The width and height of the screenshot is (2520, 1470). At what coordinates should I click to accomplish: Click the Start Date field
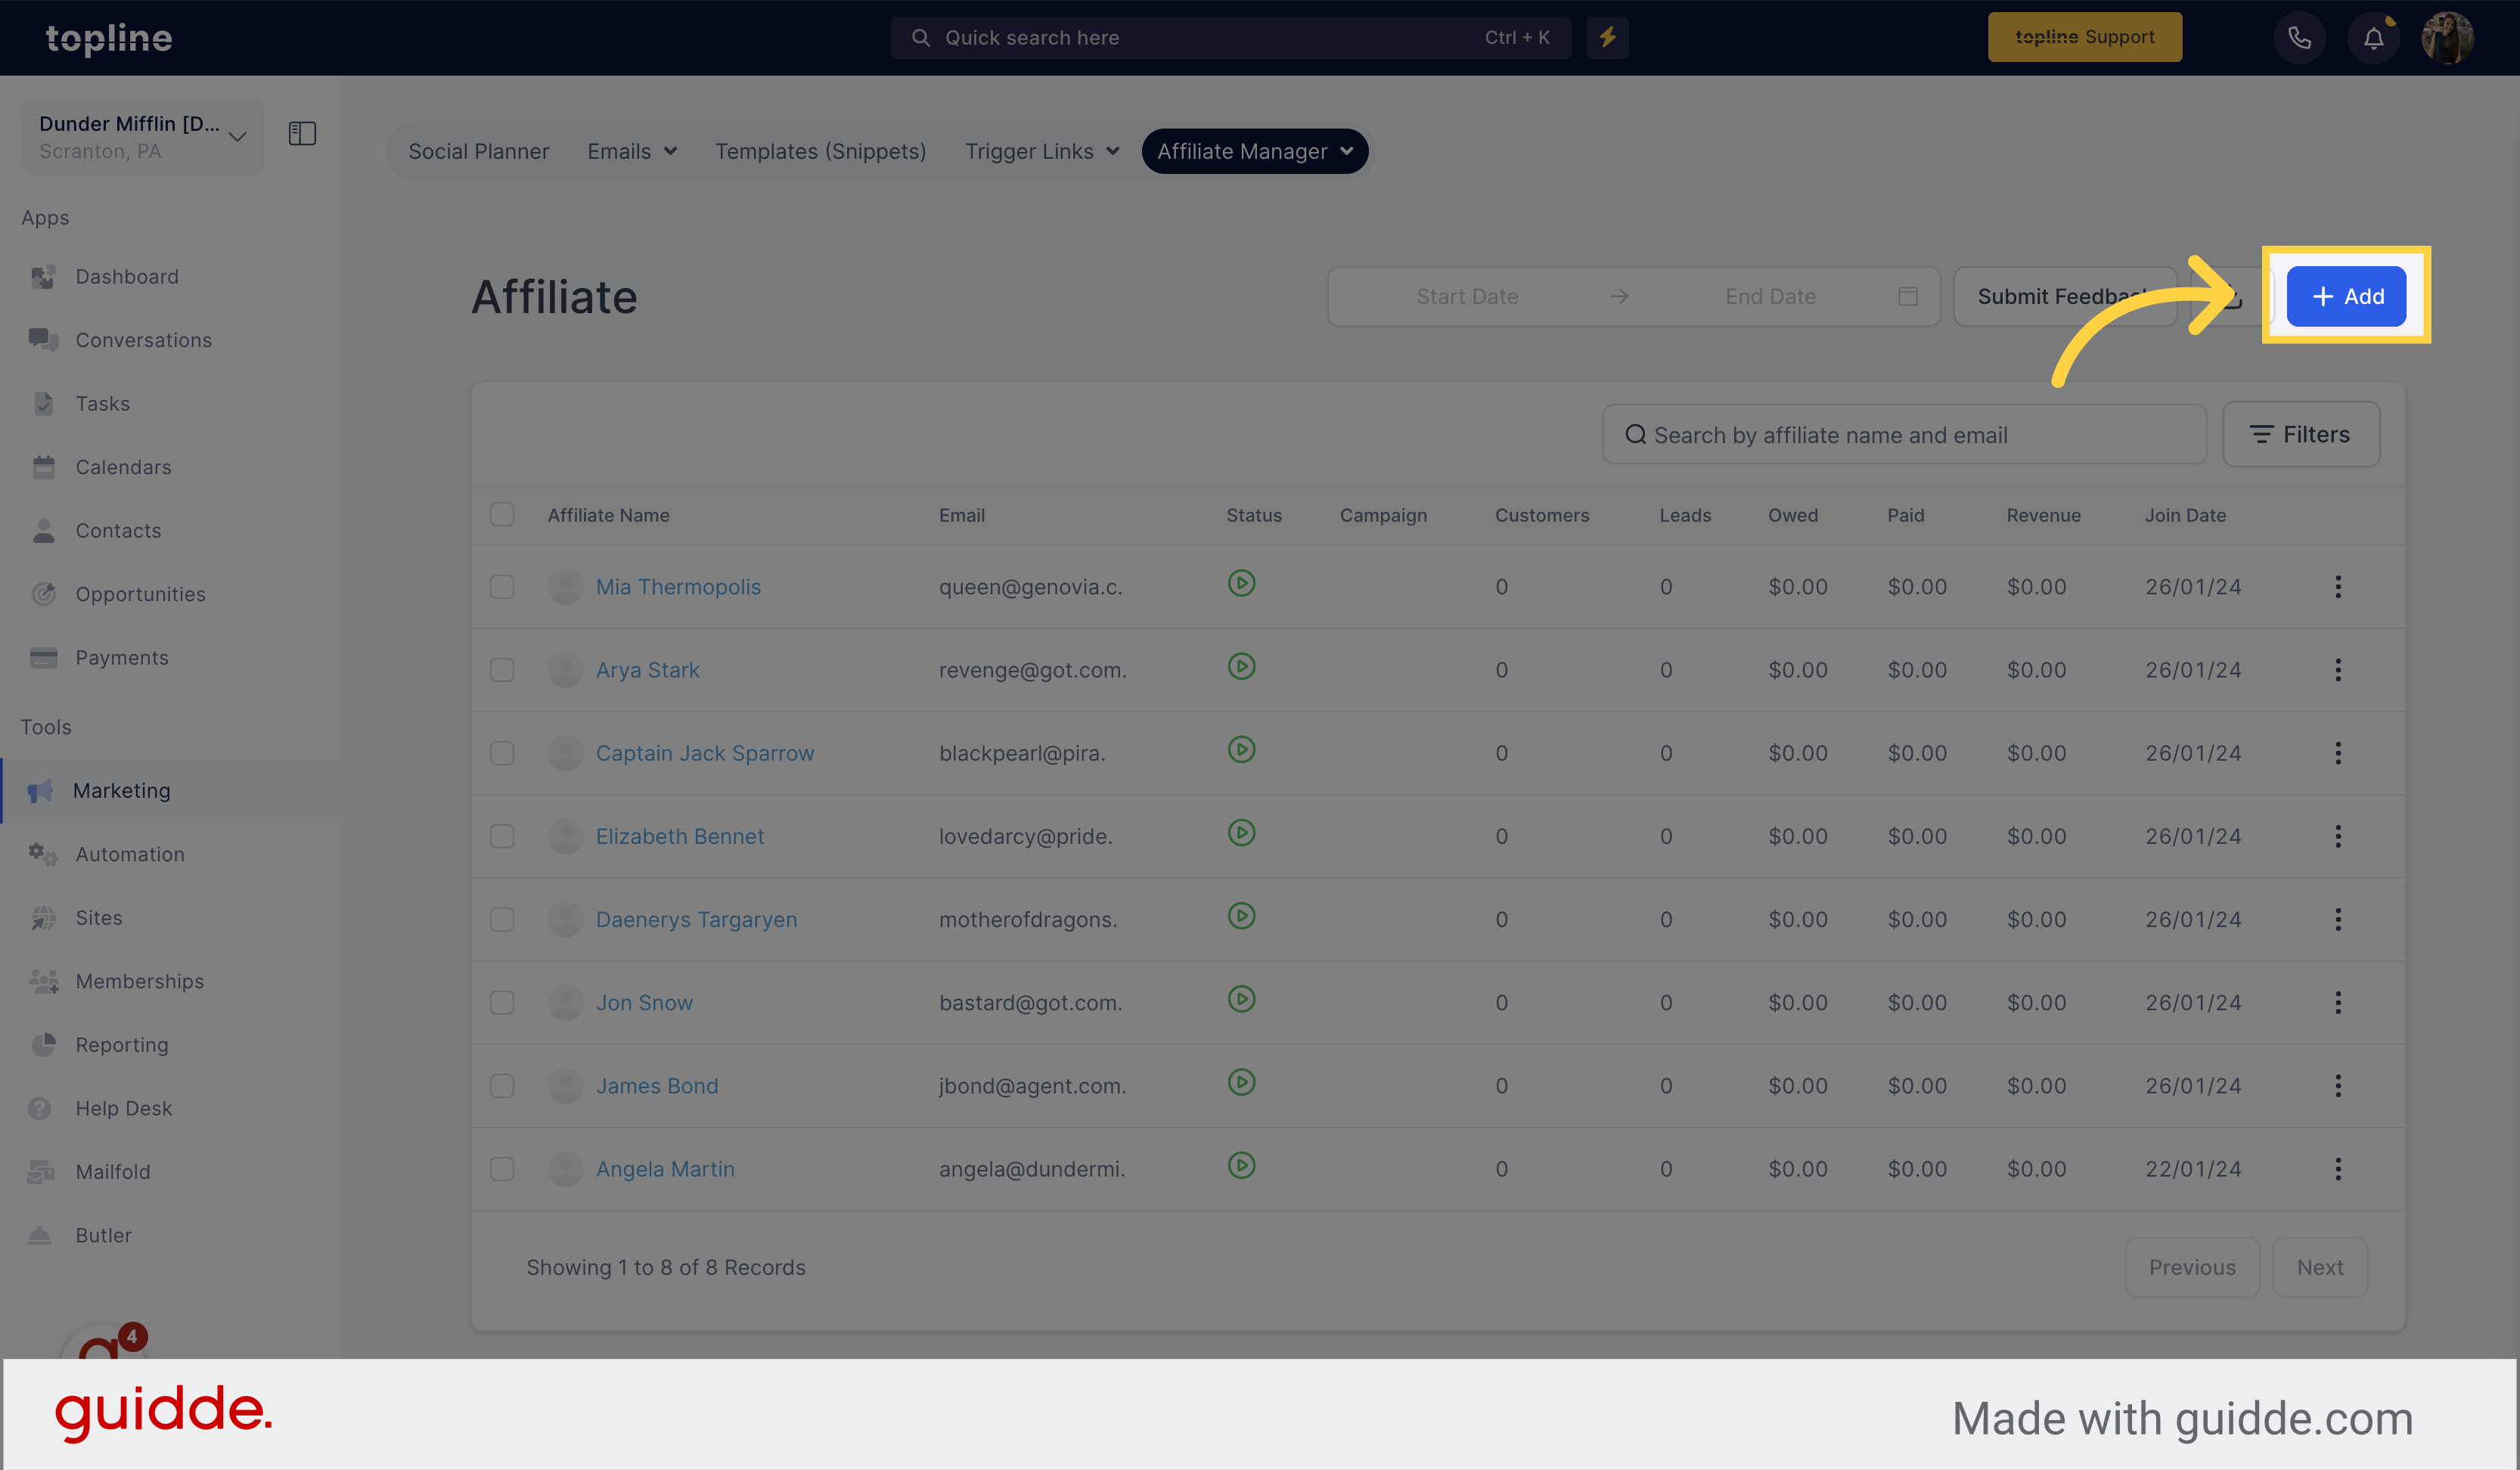[1467, 297]
